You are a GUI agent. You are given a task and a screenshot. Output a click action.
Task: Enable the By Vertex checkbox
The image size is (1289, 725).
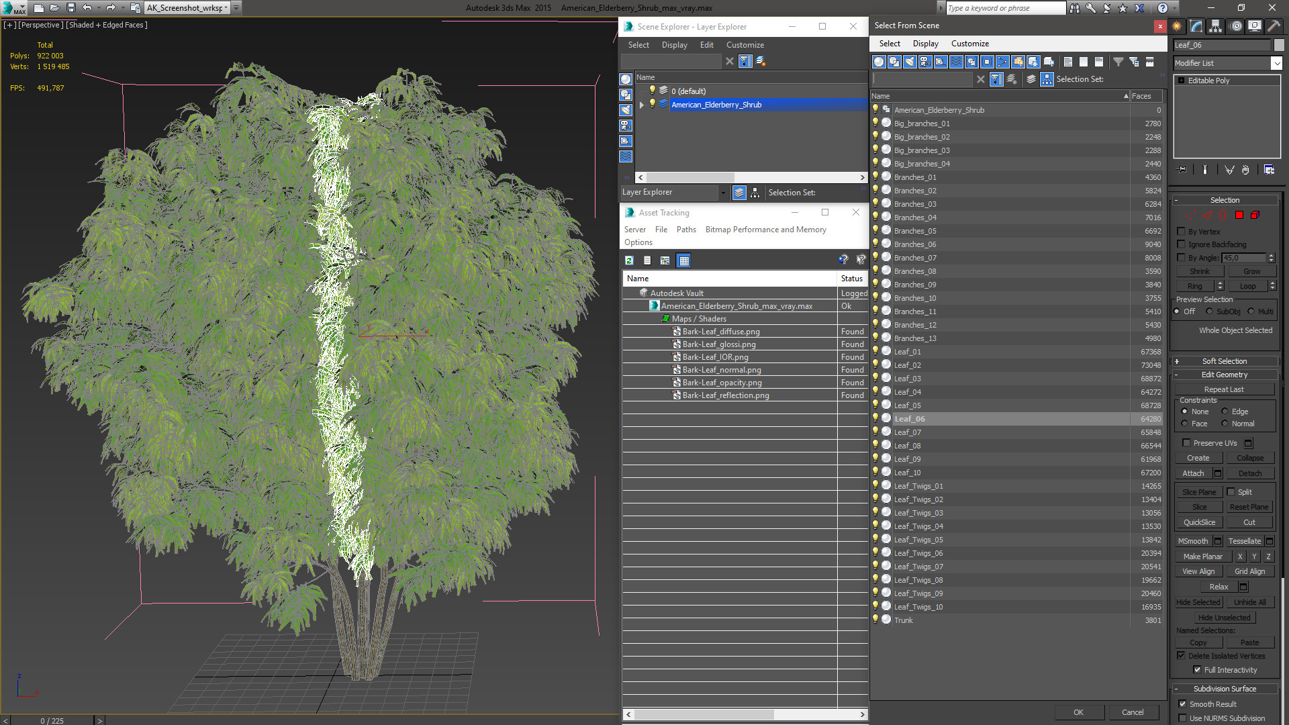tap(1181, 232)
